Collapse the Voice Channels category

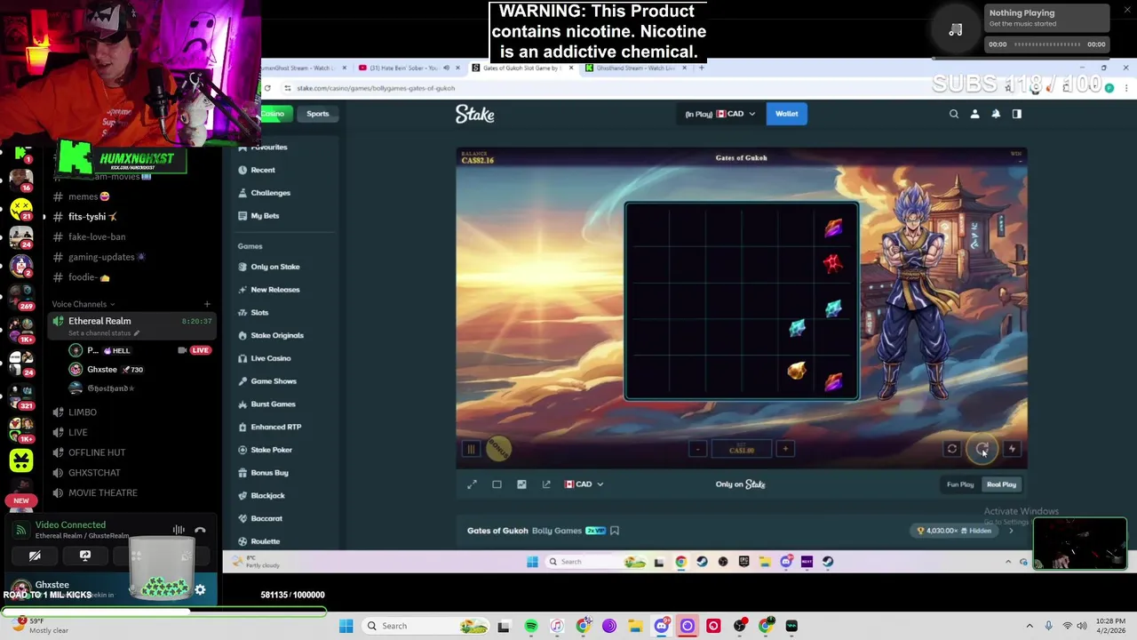tap(83, 305)
